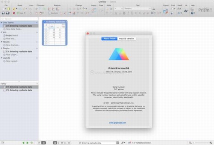Click the Export icon in the toolbar
The height and width of the screenshot is (145, 214).
click(166, 11)
